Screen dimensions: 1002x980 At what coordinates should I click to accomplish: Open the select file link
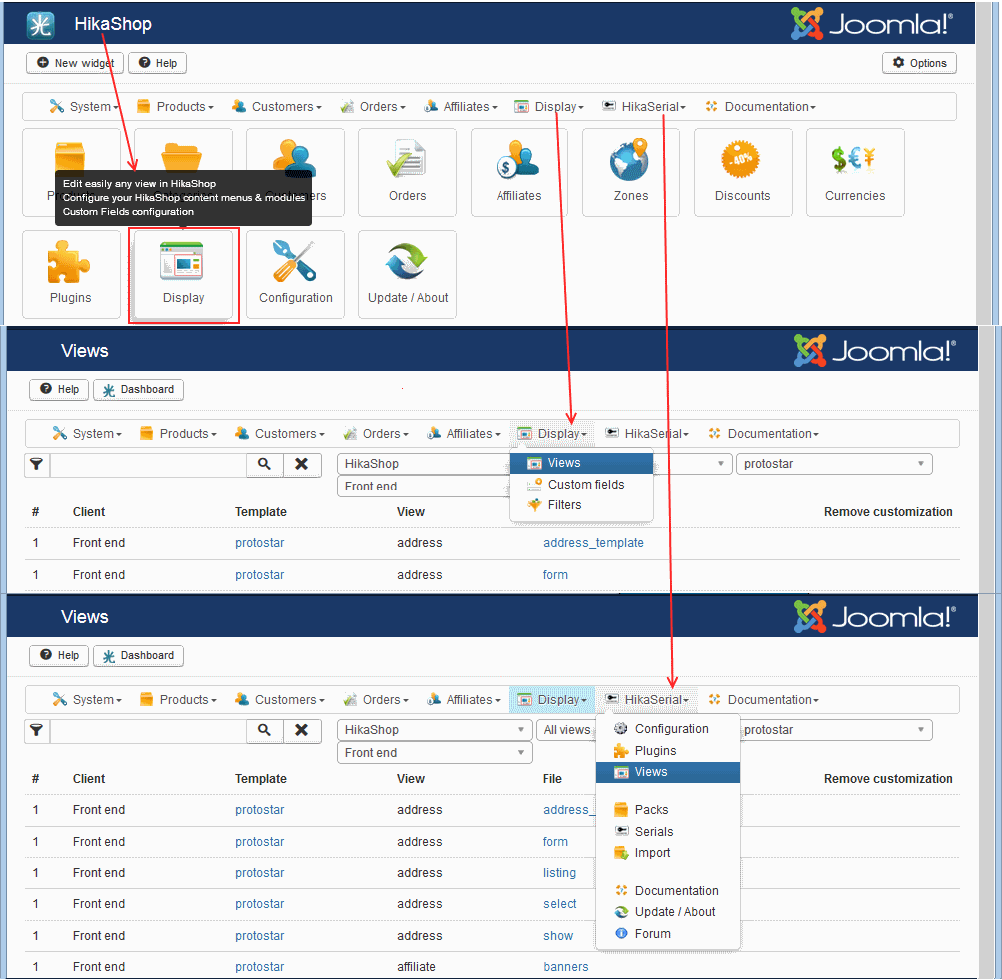[x=559, y=905]
